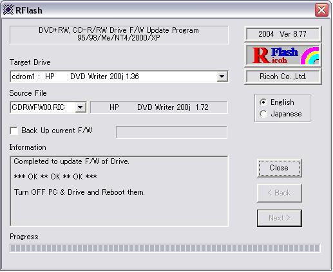
Task: Close the RFlash window with the red X
Action: 321,10
